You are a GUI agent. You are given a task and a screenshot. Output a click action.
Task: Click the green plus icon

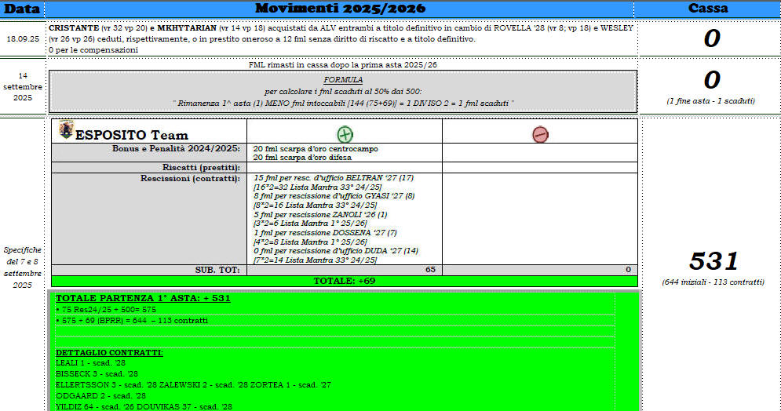tap(344, 134)
